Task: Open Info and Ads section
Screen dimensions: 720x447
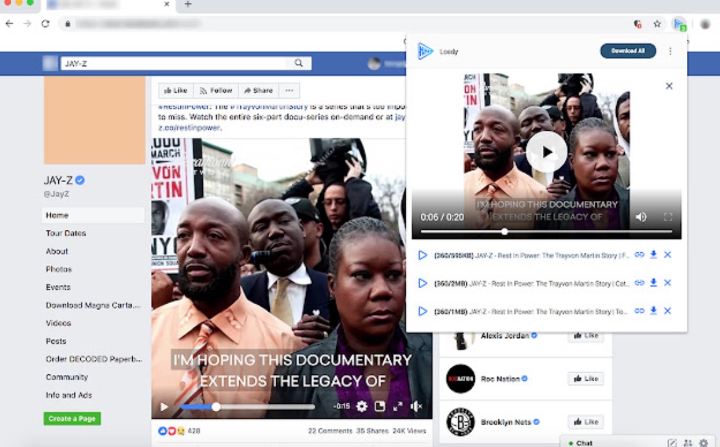Action: pos(69,394)
